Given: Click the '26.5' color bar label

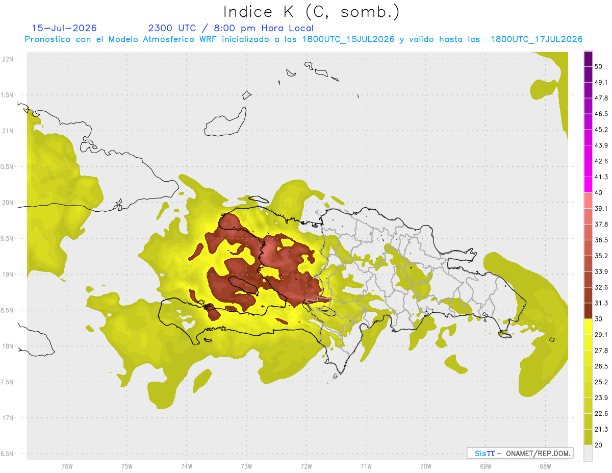Looking at the screenshot, I should coord(601,366).
